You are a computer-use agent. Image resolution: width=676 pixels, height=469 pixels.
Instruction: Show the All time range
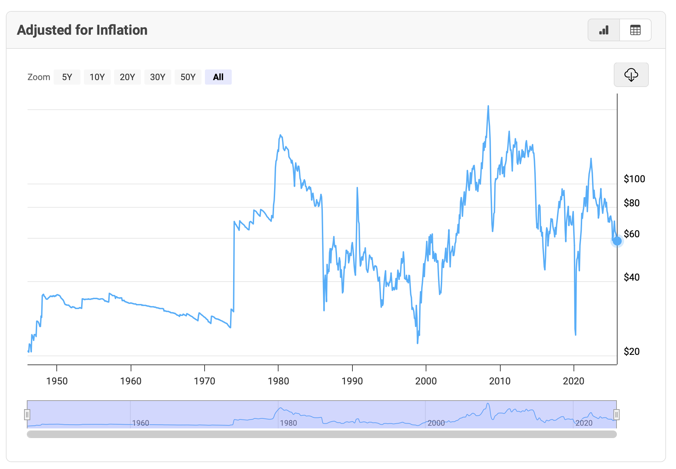pyautogui.click(x=218, y=77)
